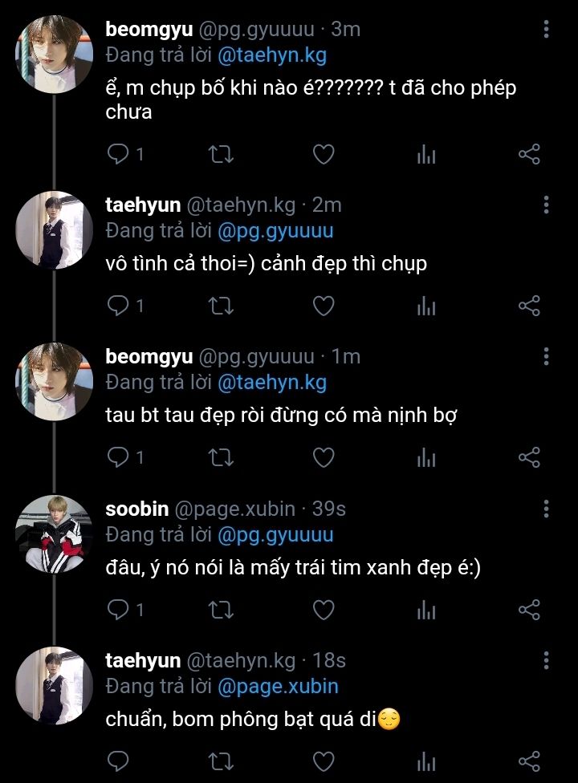The width and height of the screenshot is (578, 783).
Task: Retweet taehyun's tweet posted 2m ago
Action: (221, 306)
